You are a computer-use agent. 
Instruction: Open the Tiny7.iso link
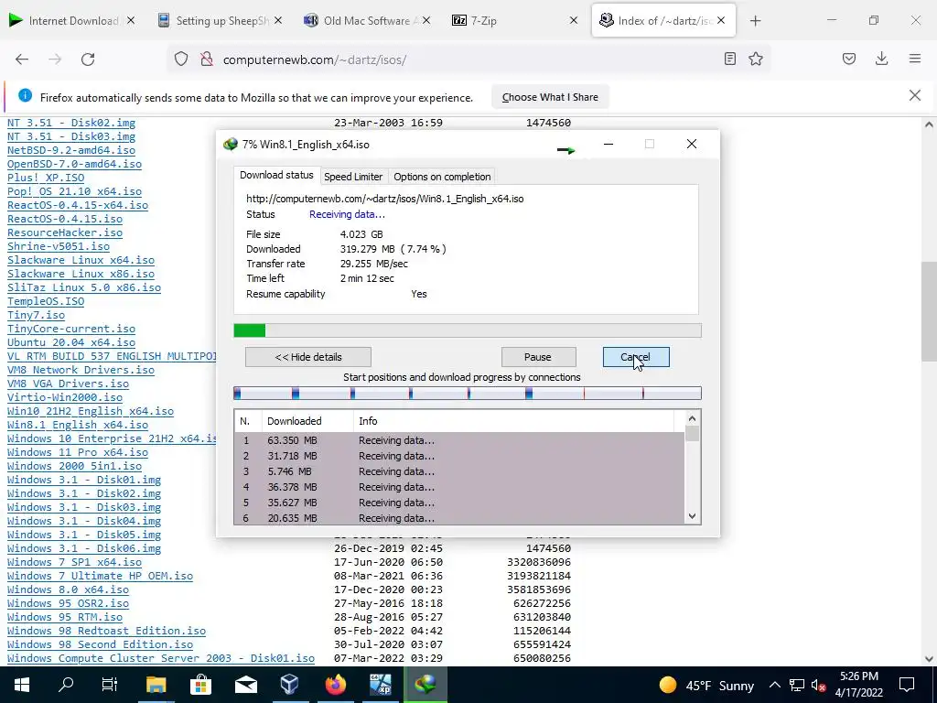36,315
